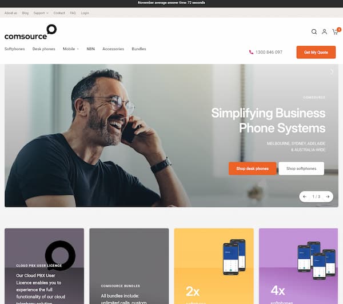Image resolution: width=343 pixels, height=304 pixels.
Task: Click Shop softphones button
Action: tap(301, 169)
